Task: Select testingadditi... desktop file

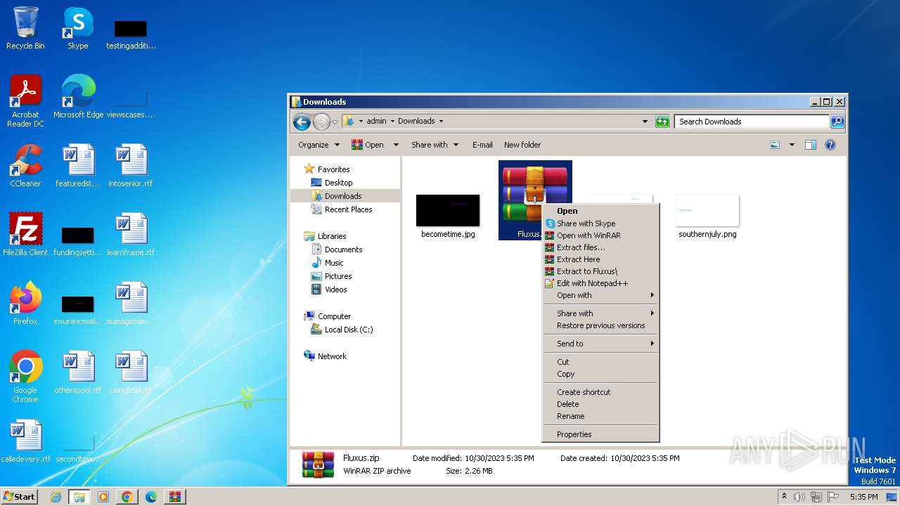Action: point(131,34)
